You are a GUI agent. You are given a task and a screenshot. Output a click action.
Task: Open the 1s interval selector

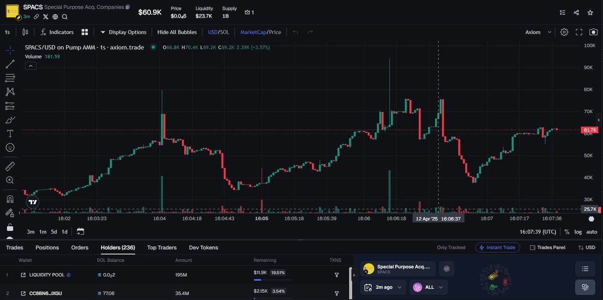tap(8, 32)
